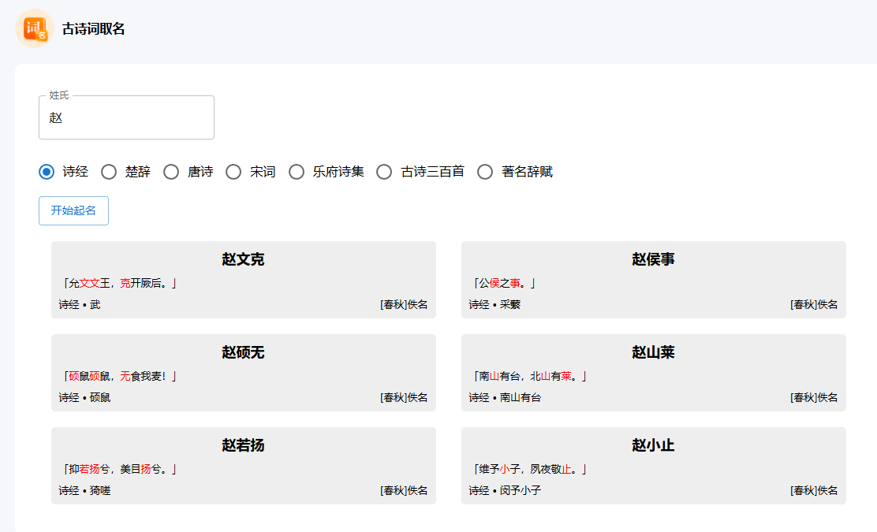This screenshot has height=532, width=877.
Task: Open the 赵文克 name card
Action: point(243,279)
